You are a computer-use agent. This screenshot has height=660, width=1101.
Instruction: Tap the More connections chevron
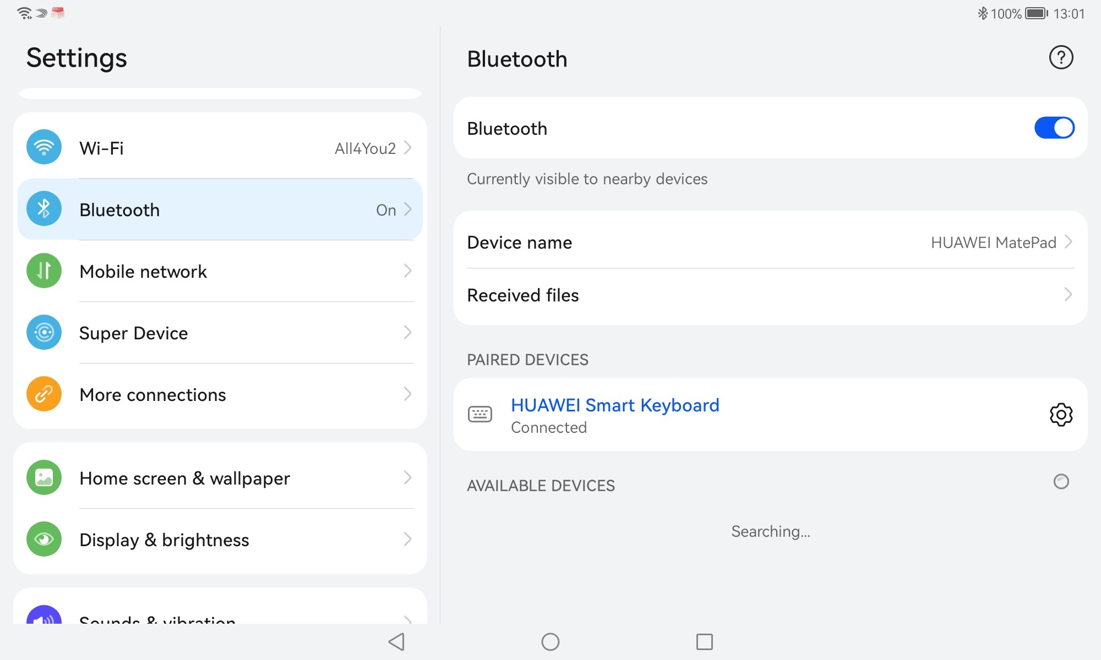click(408, 394)
